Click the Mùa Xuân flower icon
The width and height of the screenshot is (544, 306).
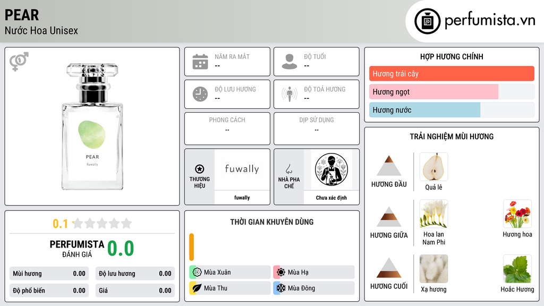coord(197,273)
